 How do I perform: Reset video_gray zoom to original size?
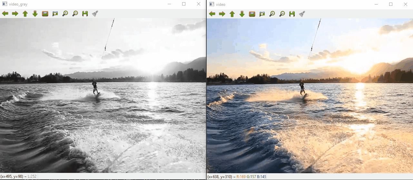45,14
